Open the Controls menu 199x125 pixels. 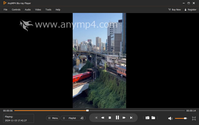tap(16, 10)
